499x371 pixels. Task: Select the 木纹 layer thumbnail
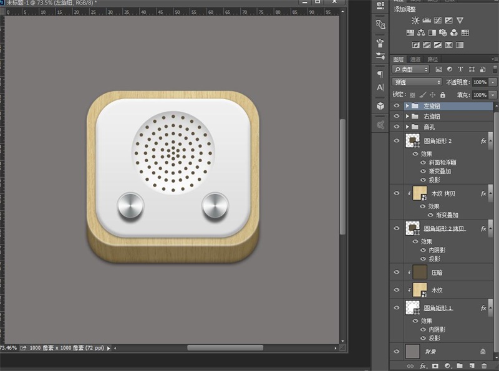tap(420, 290)
